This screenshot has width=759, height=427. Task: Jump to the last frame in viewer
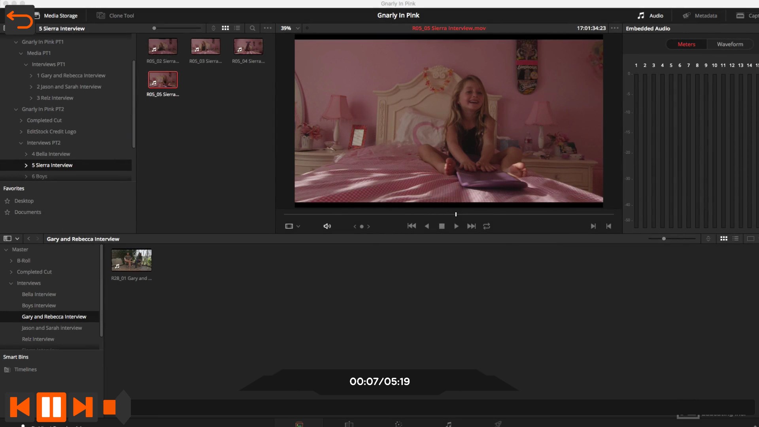[x=471, y=226]
